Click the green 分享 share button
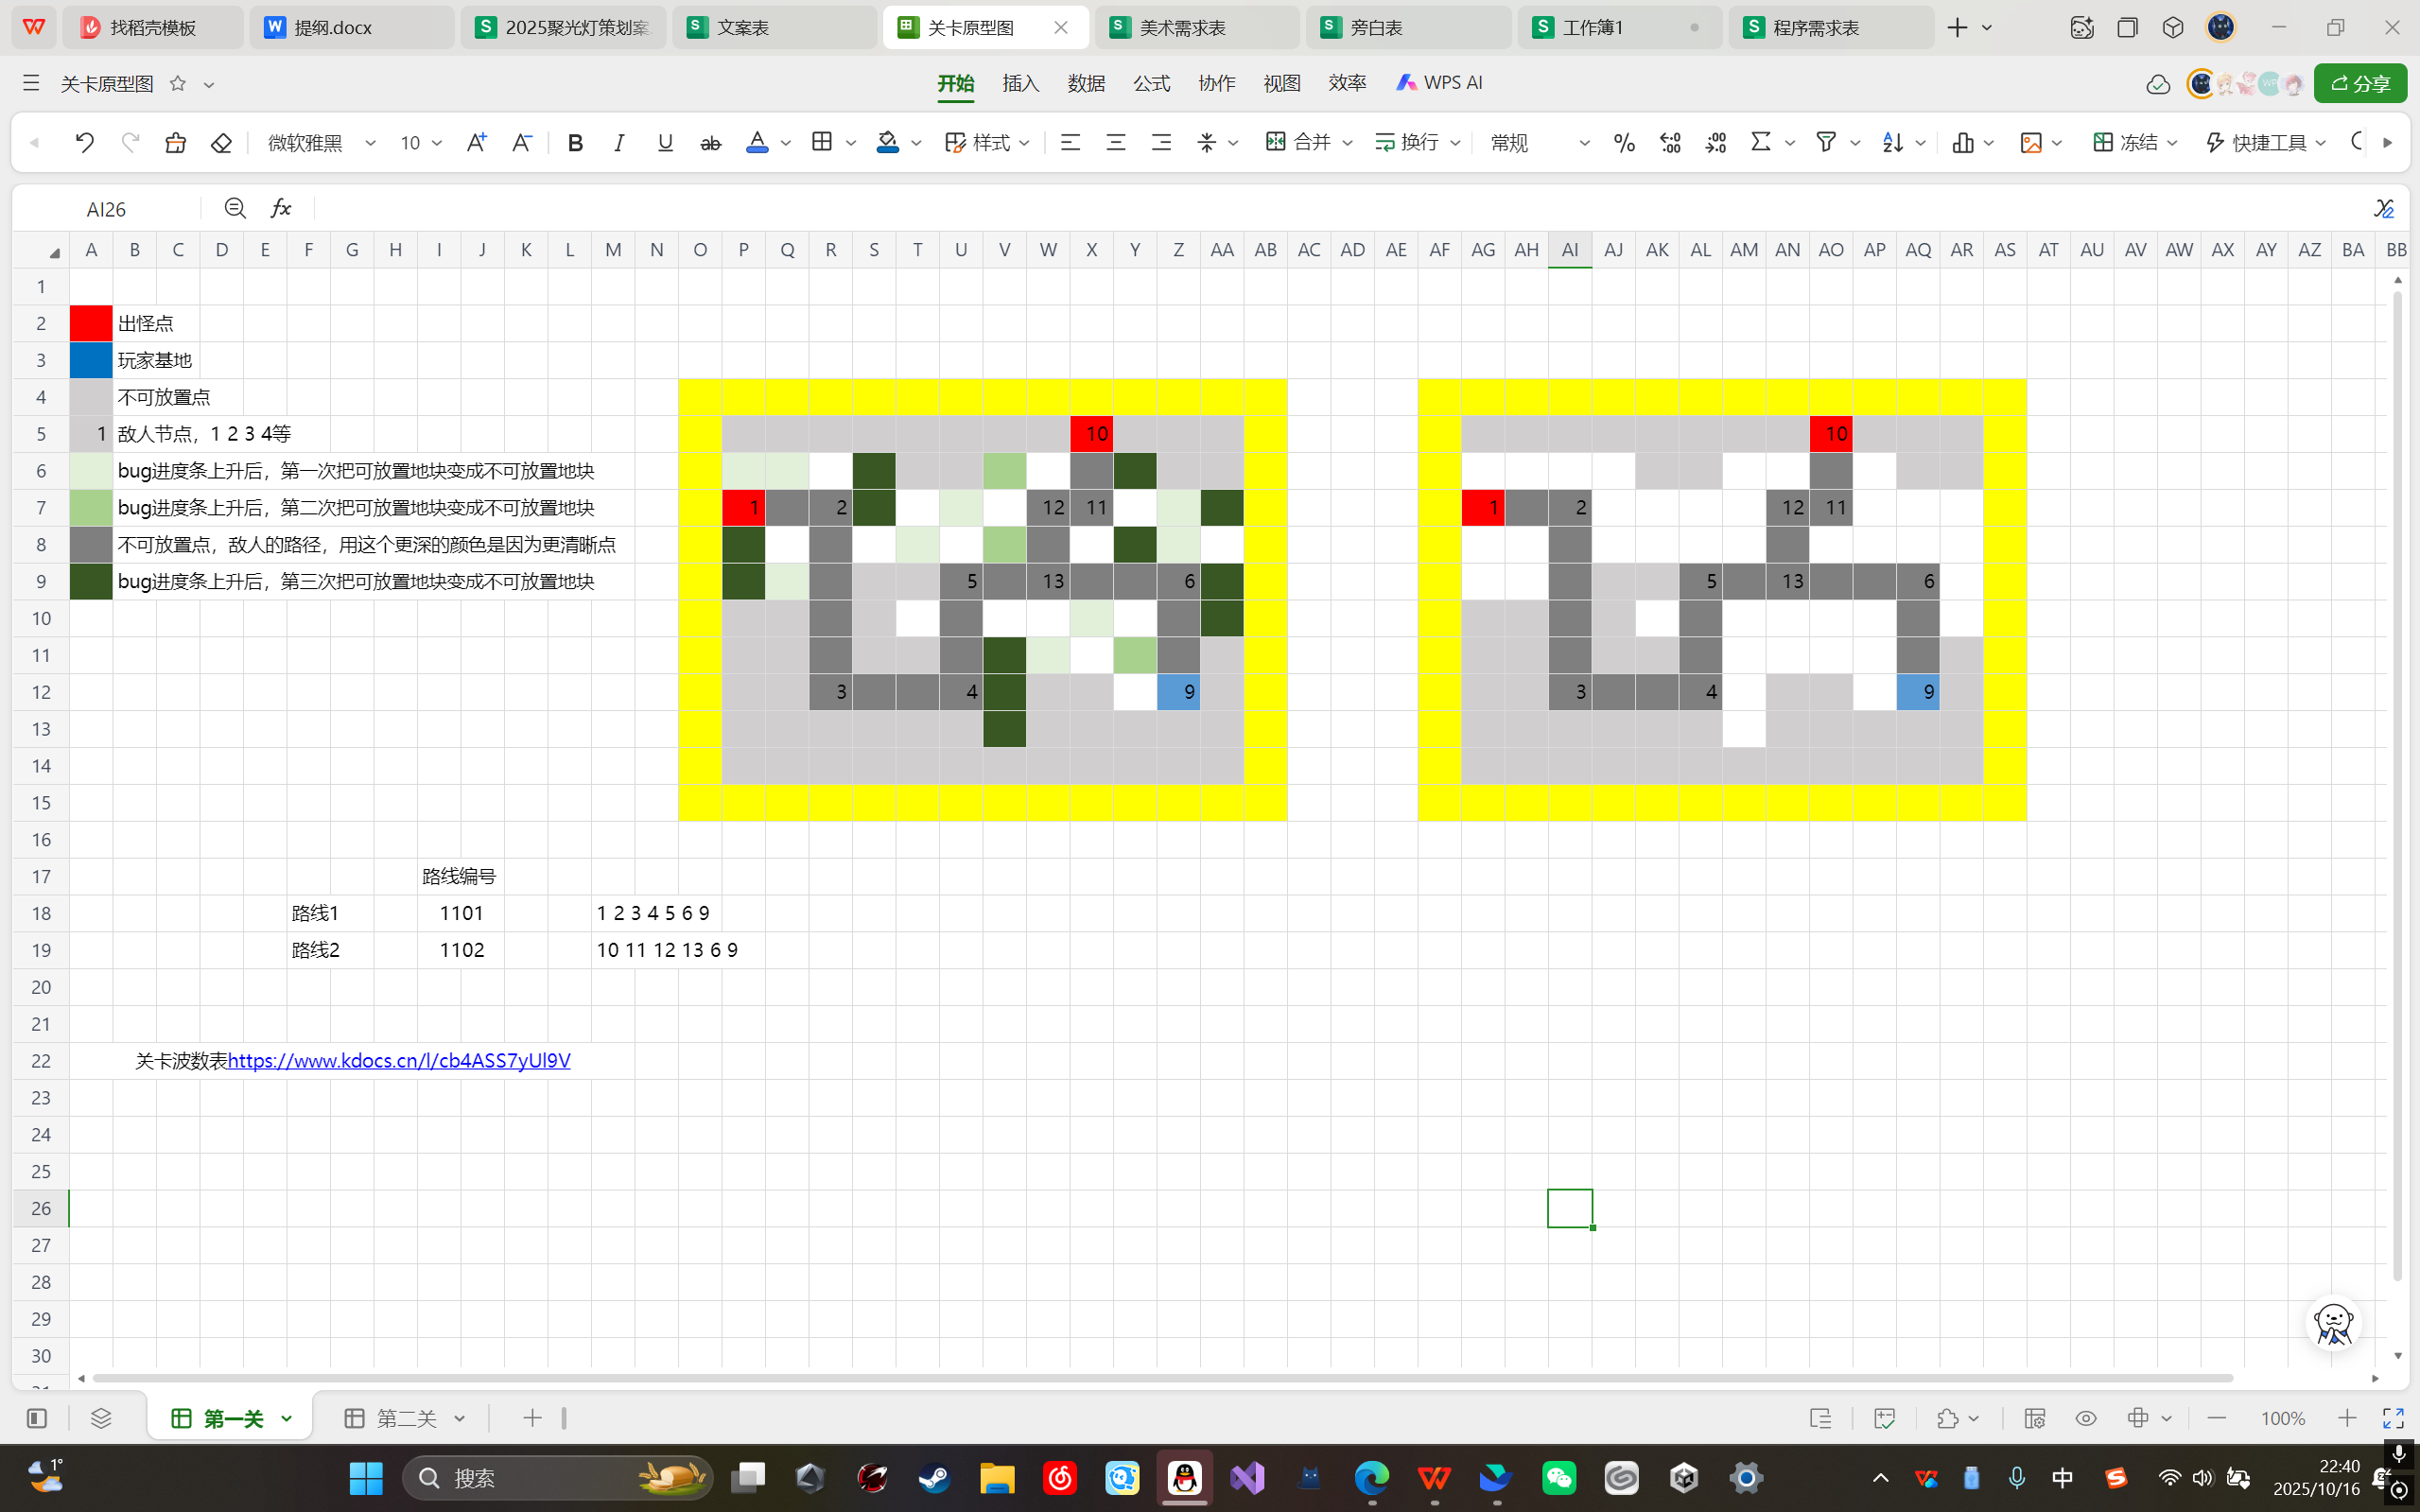The height and width of the screenshot is (1512, 2420). (x=2360, y=84)
